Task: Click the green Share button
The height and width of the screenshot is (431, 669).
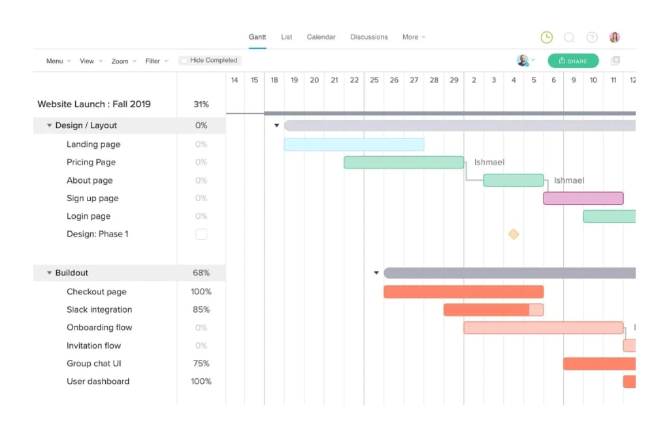Action: click(573, 61)
